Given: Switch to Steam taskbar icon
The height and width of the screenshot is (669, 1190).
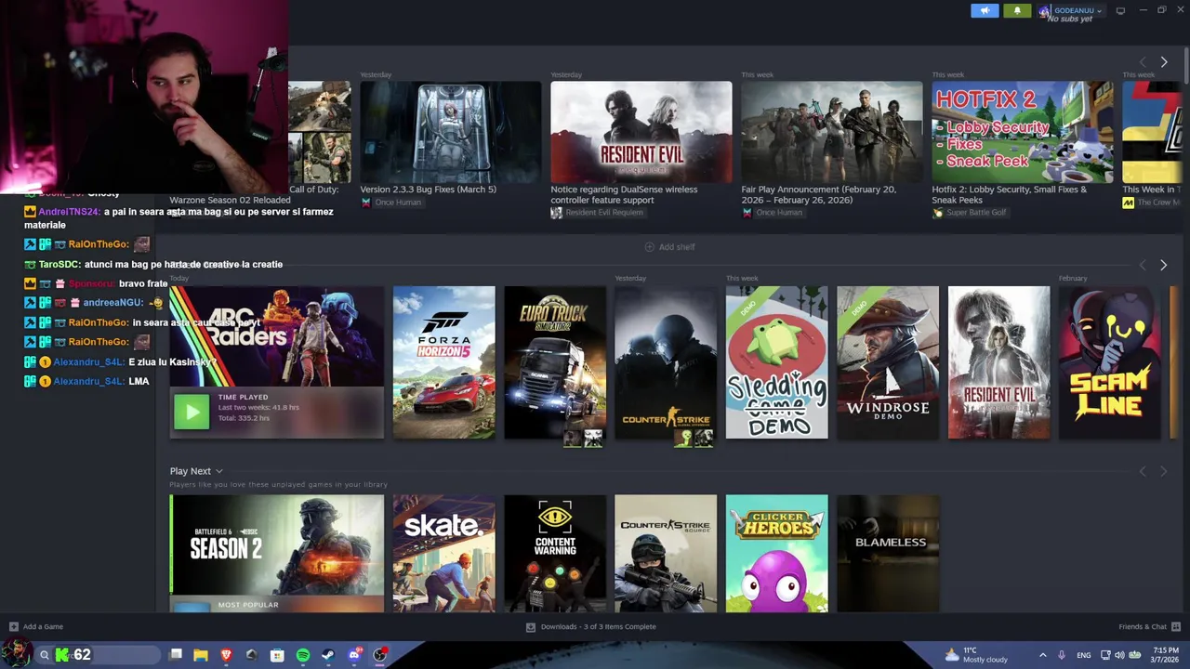Looking at the screenshot, I should 328,655.
